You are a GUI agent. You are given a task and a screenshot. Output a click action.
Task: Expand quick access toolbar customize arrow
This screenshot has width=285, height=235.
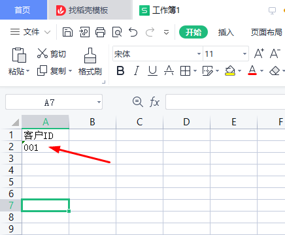pos(166,33)
